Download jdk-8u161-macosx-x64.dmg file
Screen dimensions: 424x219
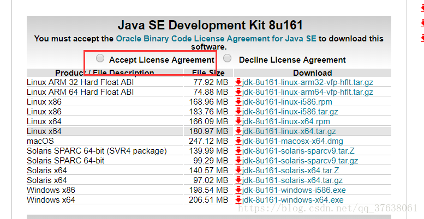(x=292, y=141)
